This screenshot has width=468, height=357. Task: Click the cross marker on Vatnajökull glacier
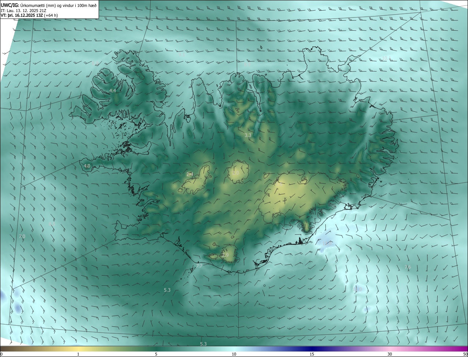point(284,200)
